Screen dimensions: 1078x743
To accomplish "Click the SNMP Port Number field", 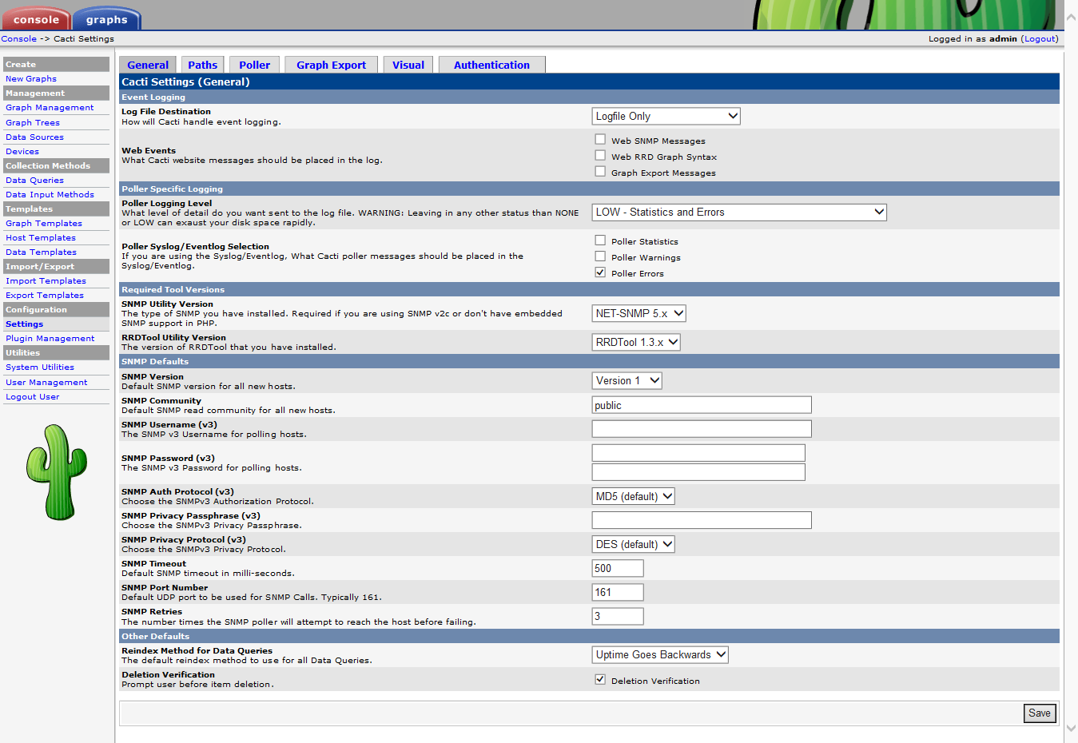I will point(618,592).
